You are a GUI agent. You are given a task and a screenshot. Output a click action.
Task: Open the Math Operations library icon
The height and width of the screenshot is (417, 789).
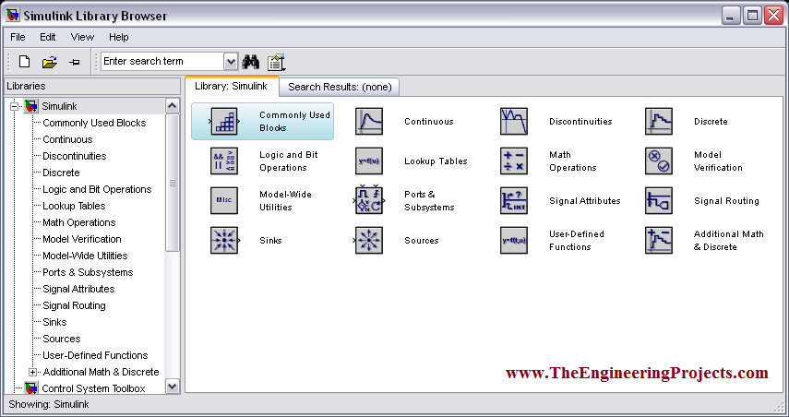pos(514,161)
